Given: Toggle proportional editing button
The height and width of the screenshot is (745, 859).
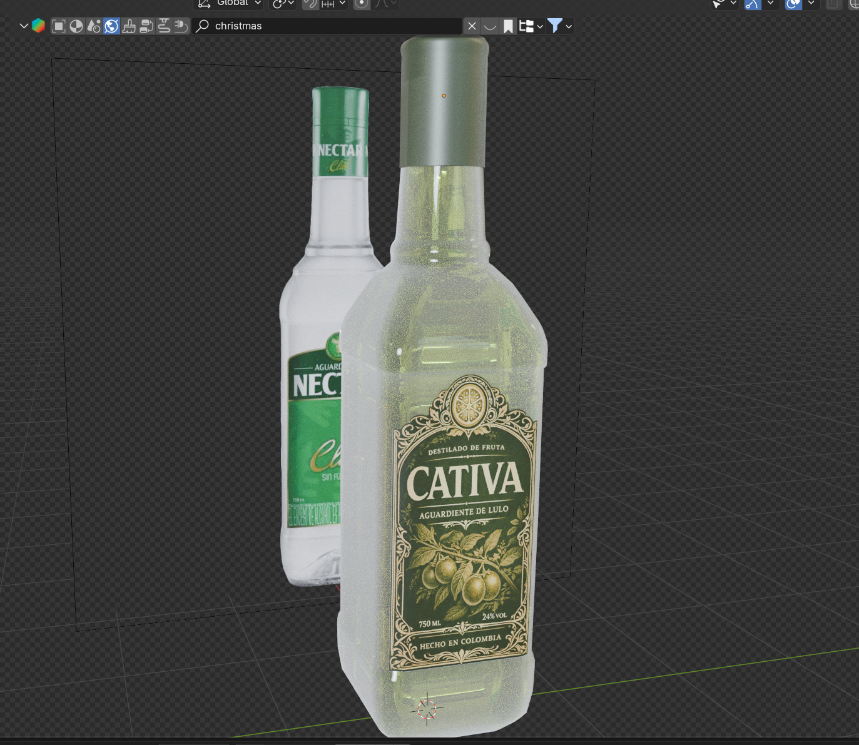Looking at the screenshot, I should point(362,3).
